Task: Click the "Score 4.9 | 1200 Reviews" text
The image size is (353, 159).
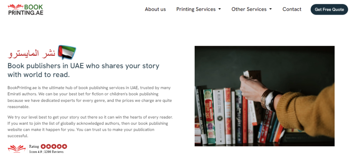Action: coord(46,152)
